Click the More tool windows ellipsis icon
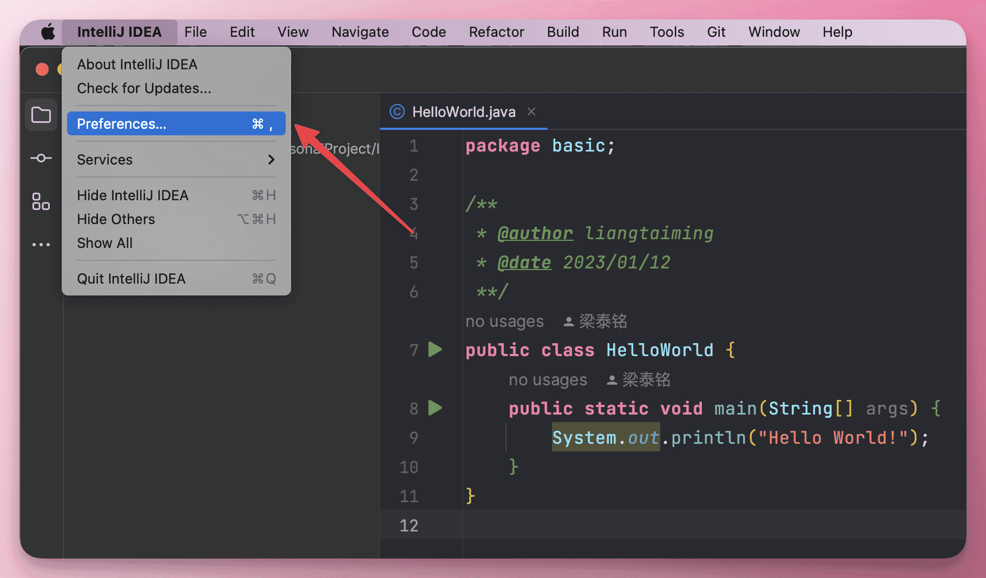Screen dimensions: 986x578 pyautogui.click(x=41, y=245)
